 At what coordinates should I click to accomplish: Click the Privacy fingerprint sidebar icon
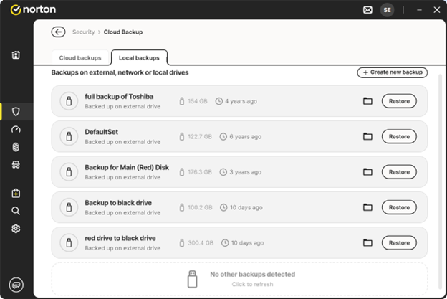coord(16,147)
